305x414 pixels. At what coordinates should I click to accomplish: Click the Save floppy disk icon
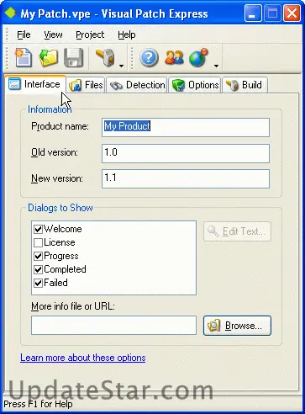coord(73,58)
